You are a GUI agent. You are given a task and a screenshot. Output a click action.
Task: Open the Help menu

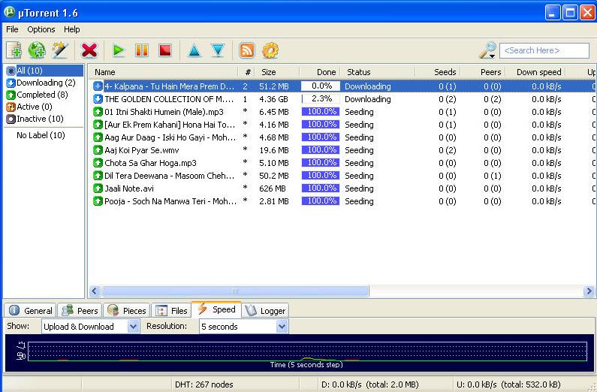71,29
